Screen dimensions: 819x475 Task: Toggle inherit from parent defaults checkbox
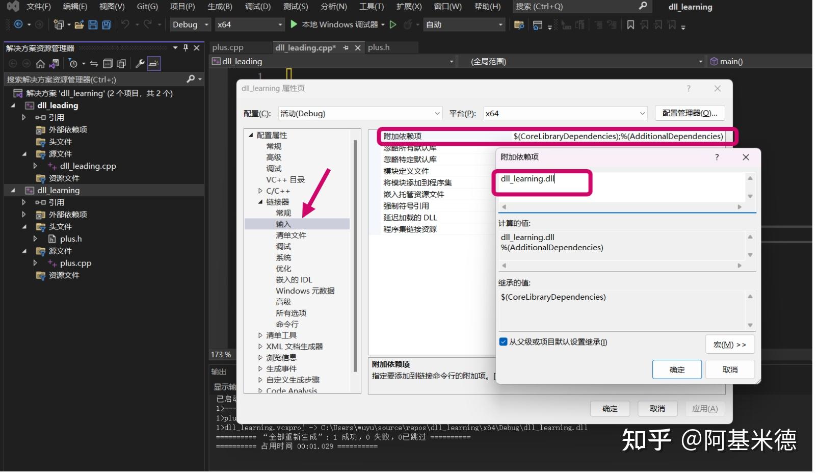[503, 342]
